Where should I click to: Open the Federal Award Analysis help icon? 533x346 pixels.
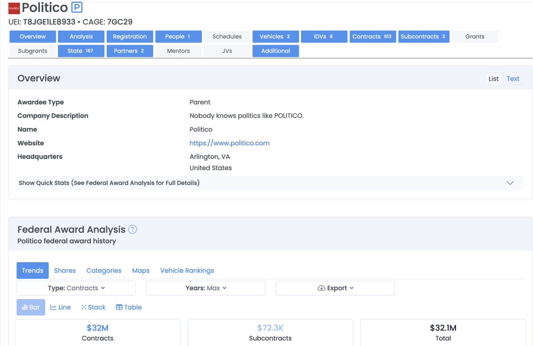[x=132, y=229]
